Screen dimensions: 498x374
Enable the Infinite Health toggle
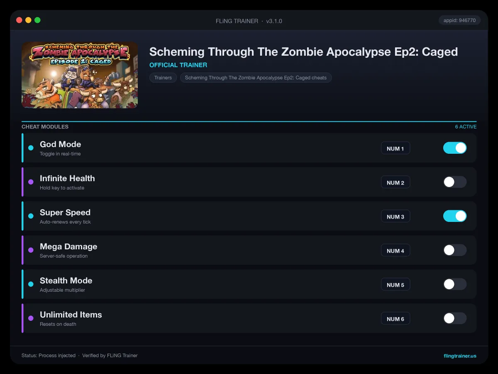click(x=455, y=182)
